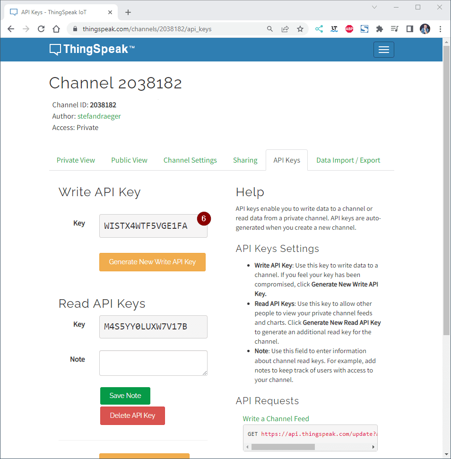Screen dimensions: 451x459
Task: Expand the tab search chevron
Action: [x=374, y=7]
